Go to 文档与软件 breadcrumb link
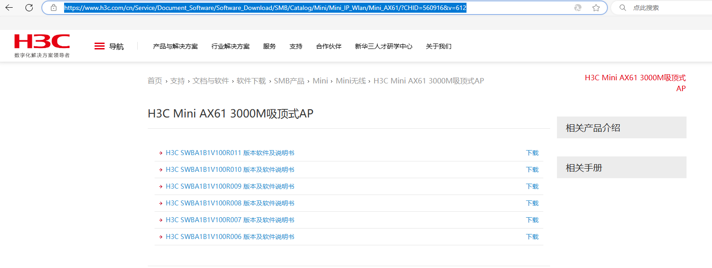This screenshot has width=712, height=268. [211, 81]
